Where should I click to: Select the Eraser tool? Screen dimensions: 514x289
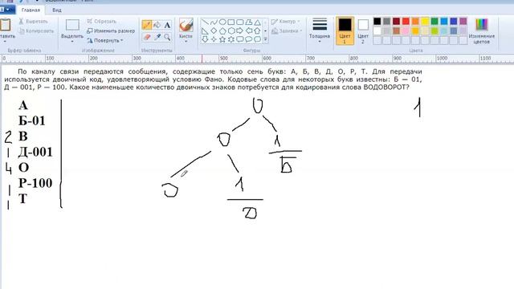tap(147, 37)
